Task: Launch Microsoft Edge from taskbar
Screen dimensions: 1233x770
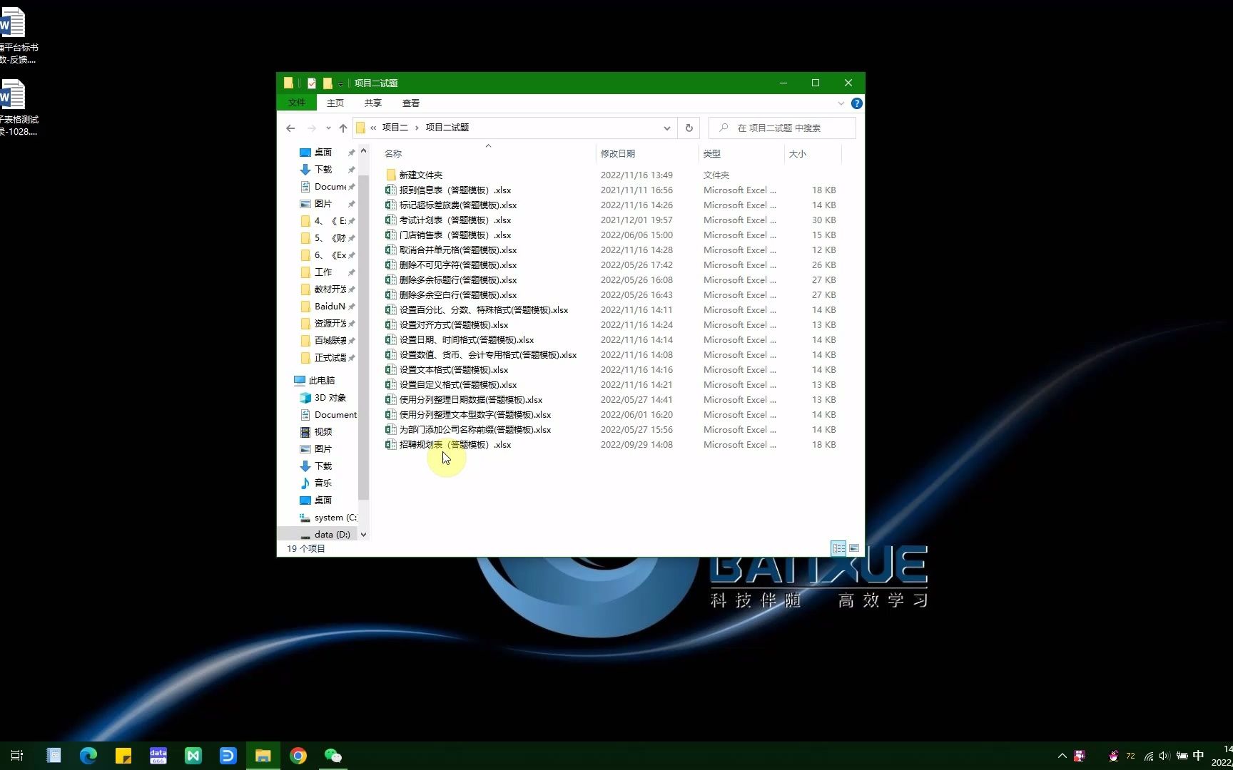Action: [x=88, y=756]
